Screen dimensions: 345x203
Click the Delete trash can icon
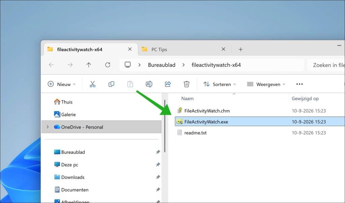click(186, 84)
